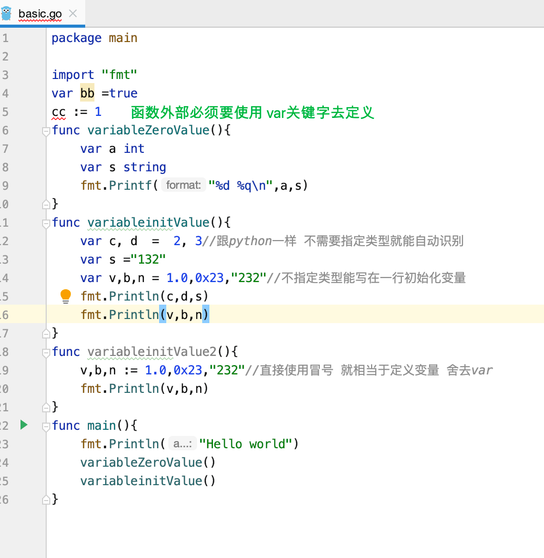Click the error-underlined cc identifier
Screen dimensions: 544x558
tap(59, 112)
